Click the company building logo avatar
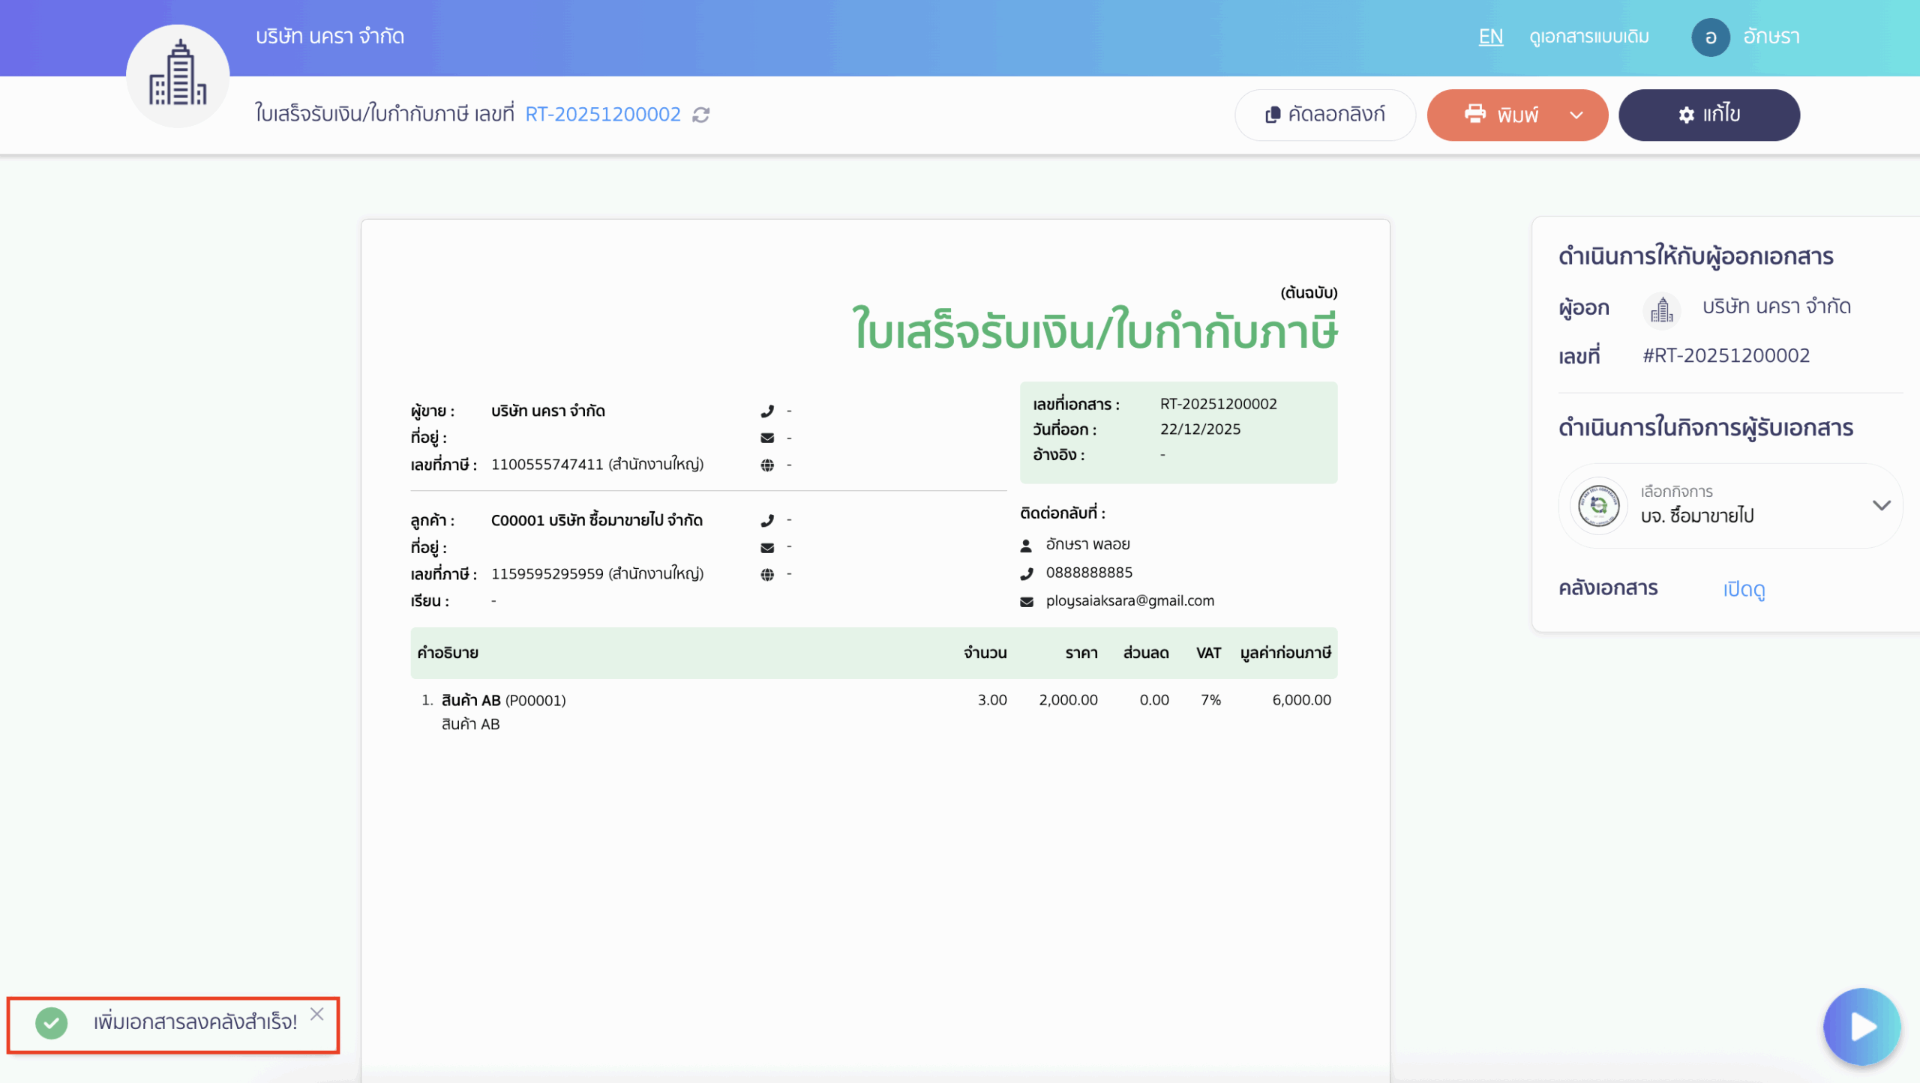This screenshot has width=1920, height=1083. (178, 76)
